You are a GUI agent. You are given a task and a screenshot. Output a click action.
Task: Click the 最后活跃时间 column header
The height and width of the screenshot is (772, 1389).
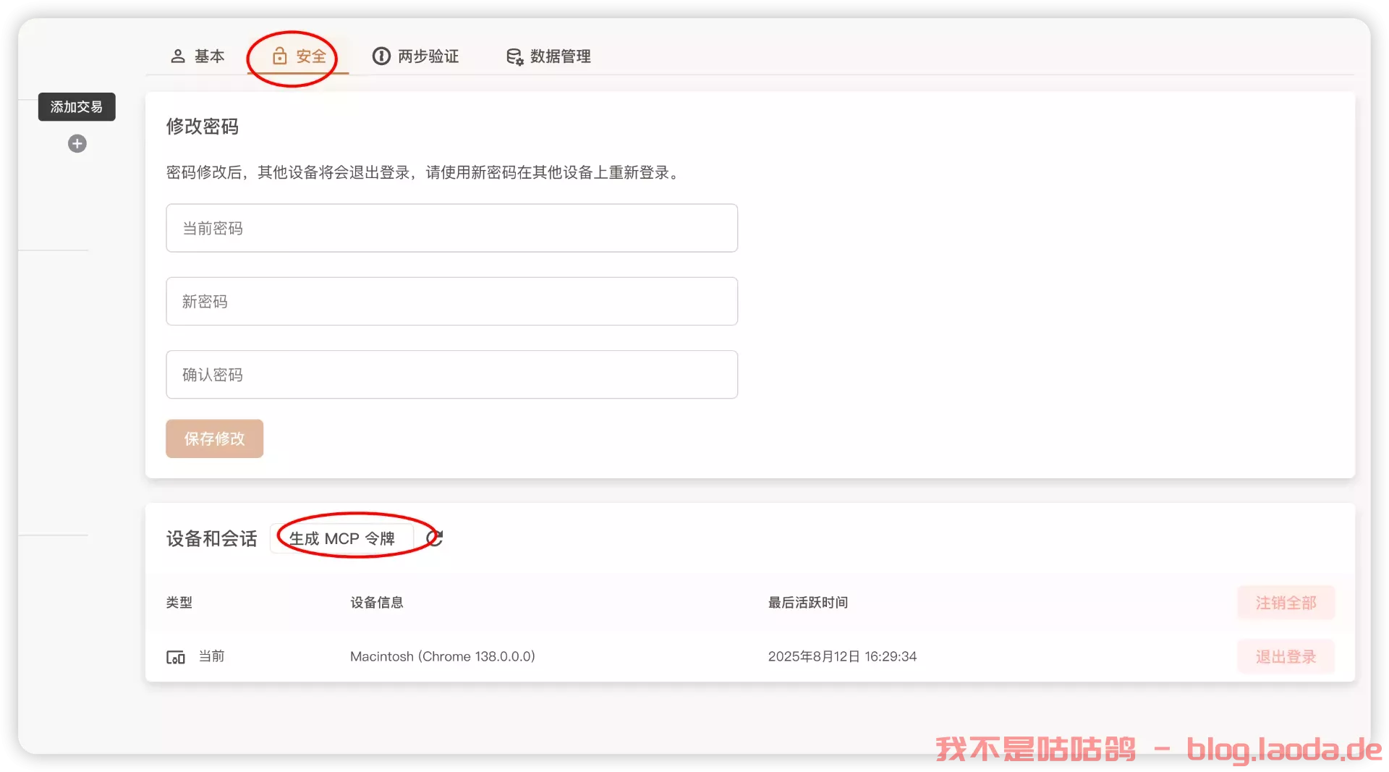[807, 602]
